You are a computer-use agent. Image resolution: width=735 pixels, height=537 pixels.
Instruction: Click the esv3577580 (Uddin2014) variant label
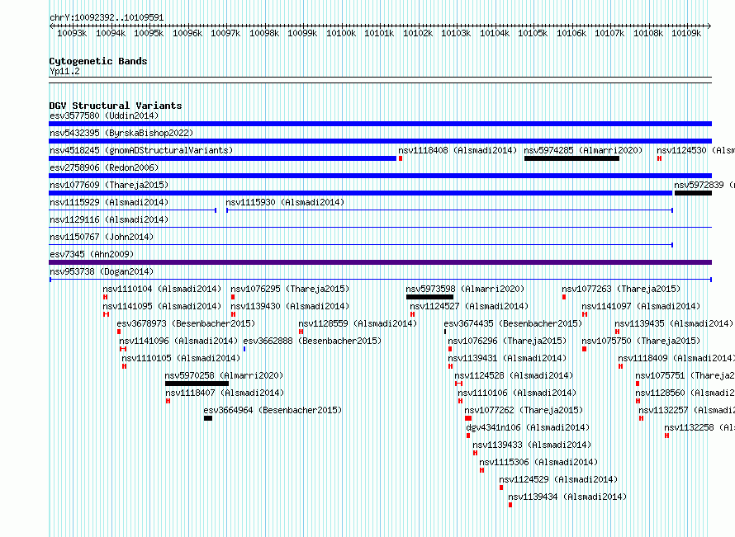104,115
